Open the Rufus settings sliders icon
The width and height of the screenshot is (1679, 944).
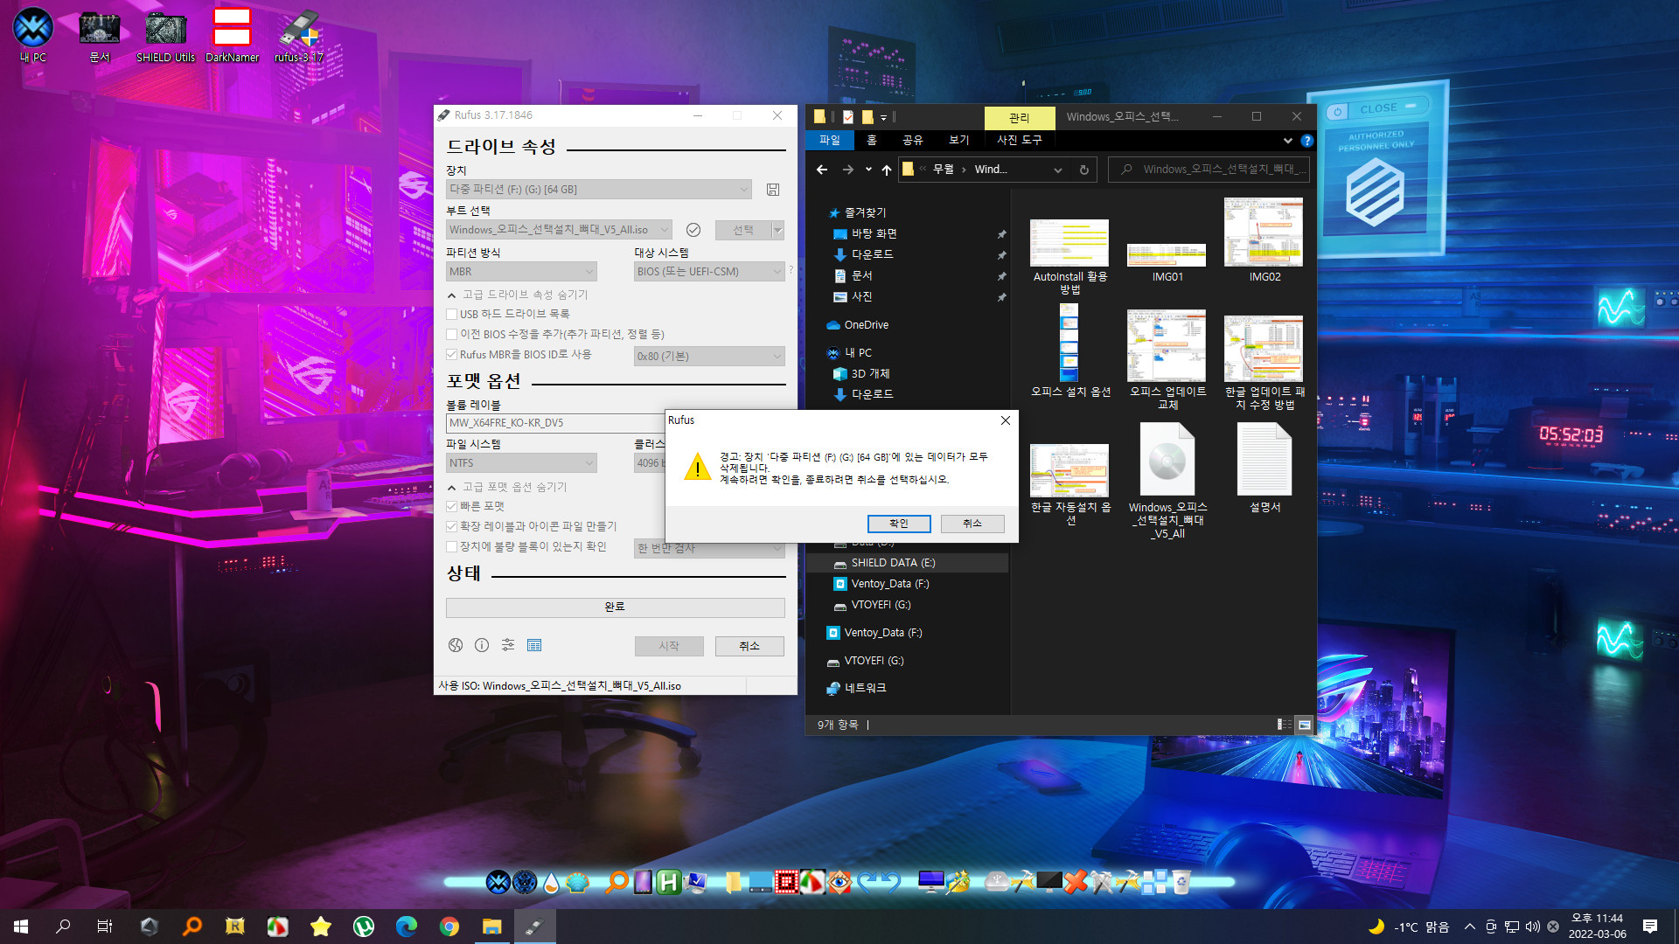point(508,645)
